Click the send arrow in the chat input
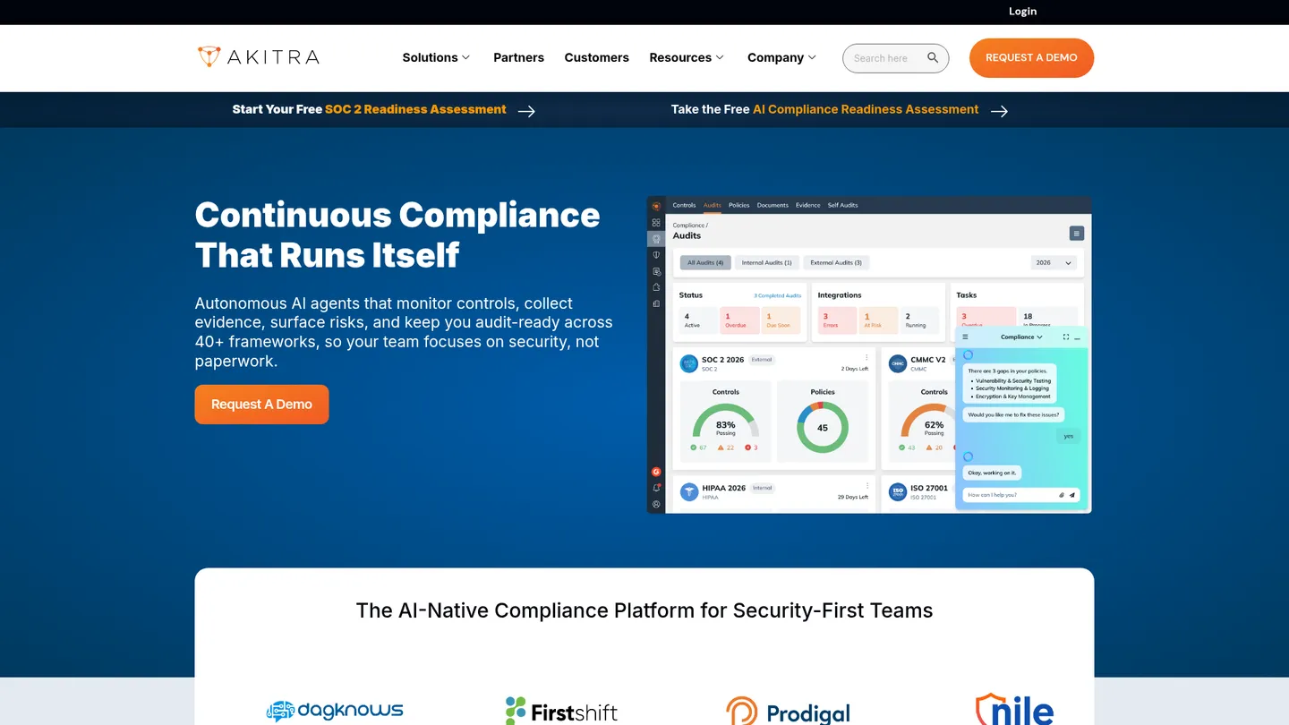Screen dimensions: 1289x725 tap(1072, 495)
